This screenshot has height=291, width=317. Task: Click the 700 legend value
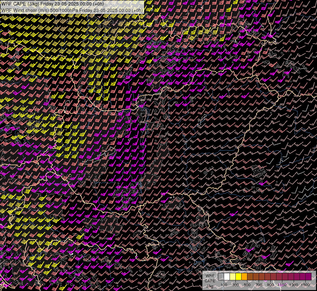tap(259, 285)
